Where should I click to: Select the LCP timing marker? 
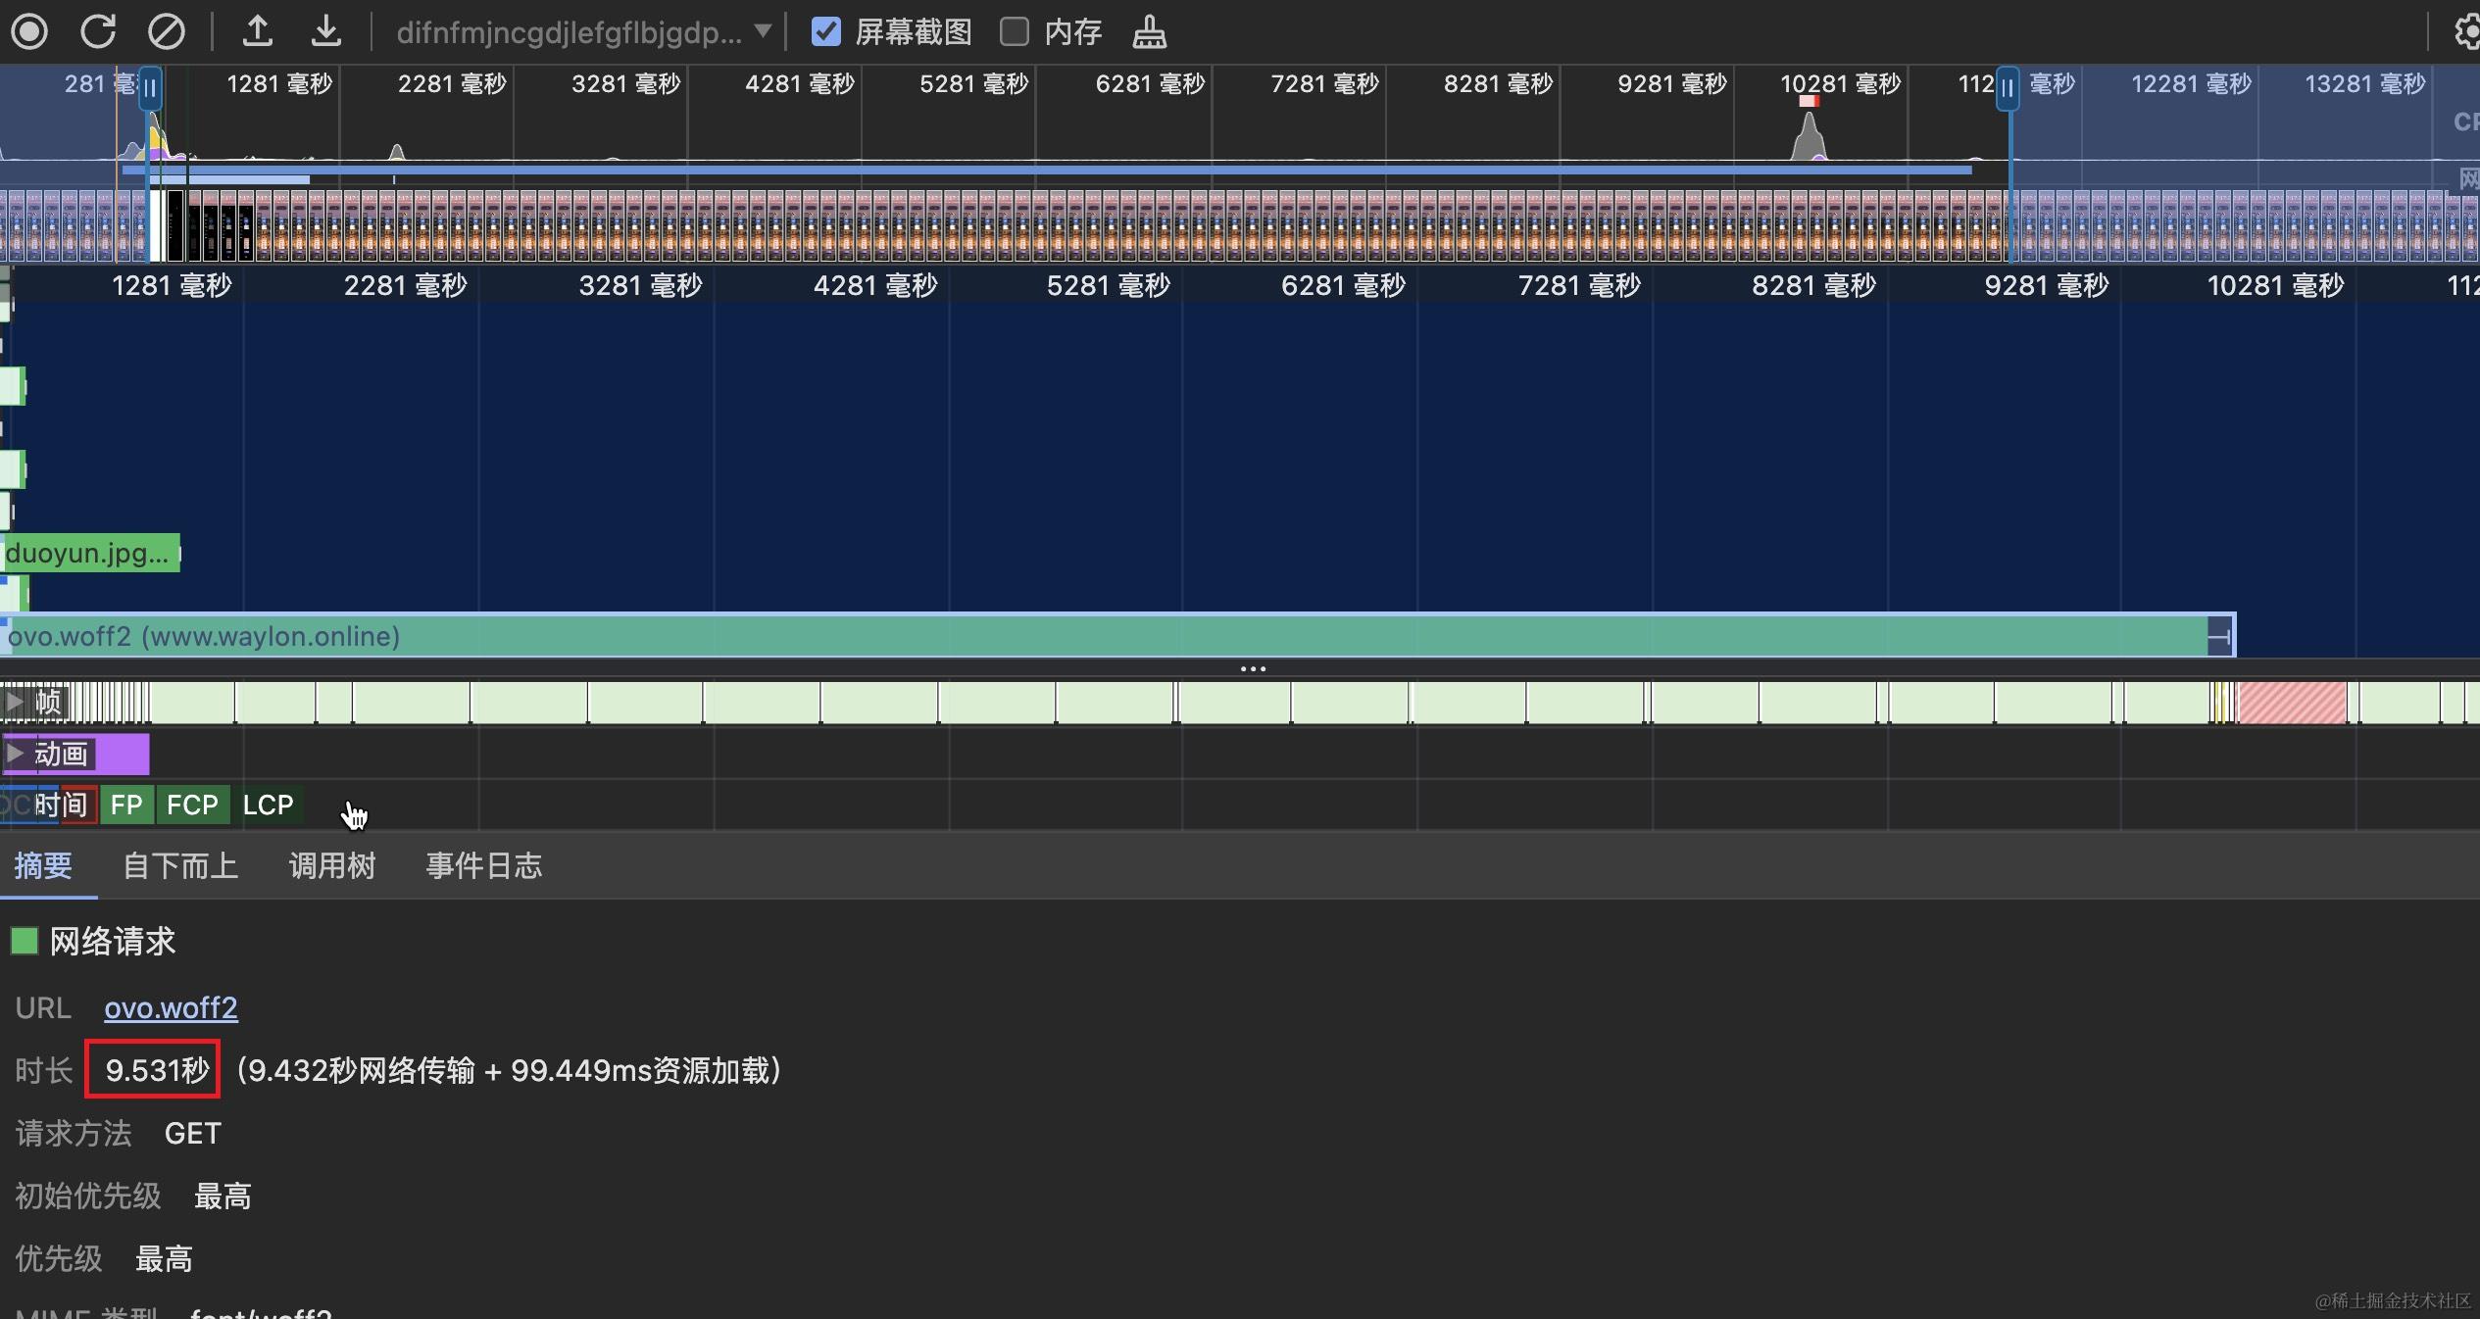[268, 805]
